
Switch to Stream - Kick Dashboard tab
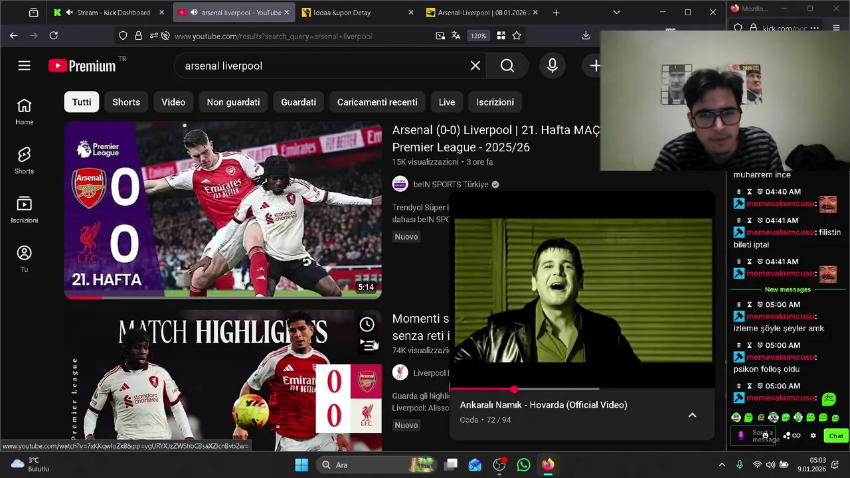[110, 13]
